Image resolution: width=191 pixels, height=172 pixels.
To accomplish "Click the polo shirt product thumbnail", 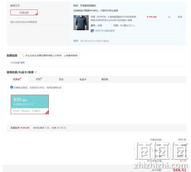I will [x=81, y=23].
